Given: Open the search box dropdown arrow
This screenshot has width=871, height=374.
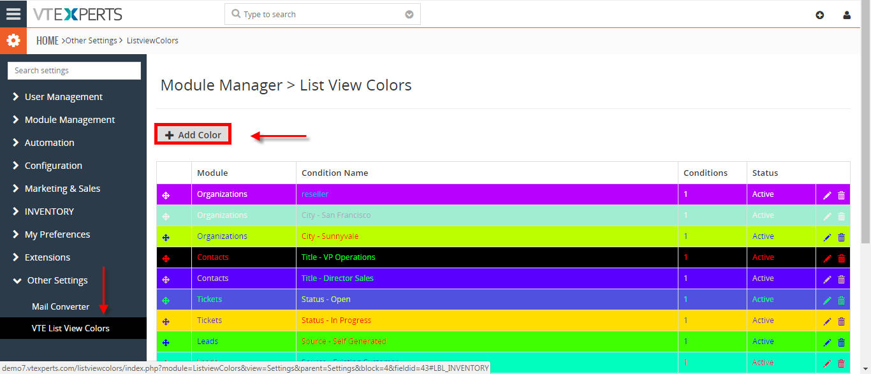Looking at the screenshot, I should pos(409,14).
